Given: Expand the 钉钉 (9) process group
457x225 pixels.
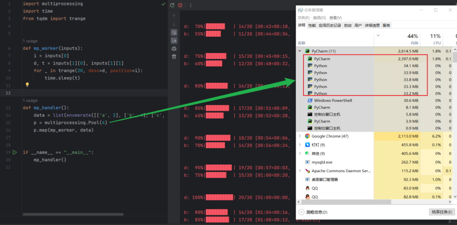Looking at the screenshot, I should [x=300, y=145].
